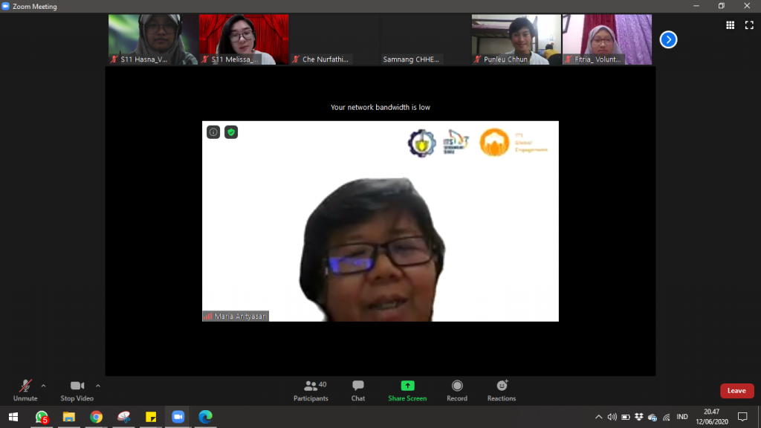Open WhatsApp from the taskbar
Screen dimensions: 761x428
tap(42, 417)
